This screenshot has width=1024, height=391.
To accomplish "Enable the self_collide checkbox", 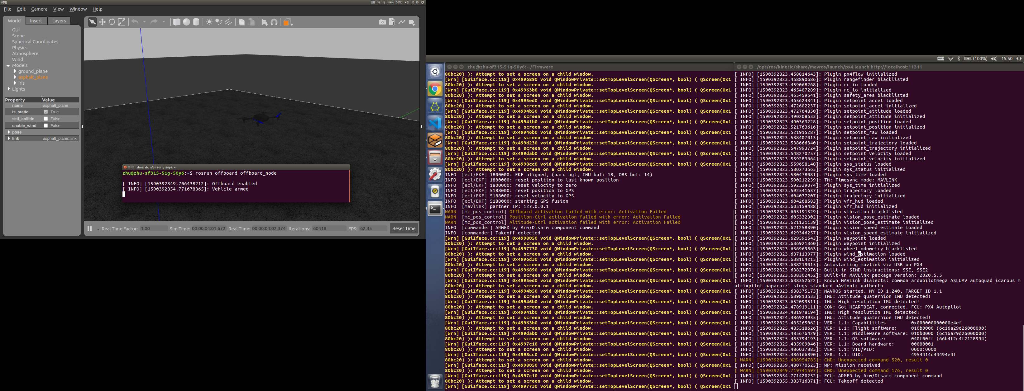I will click(46, 119).
